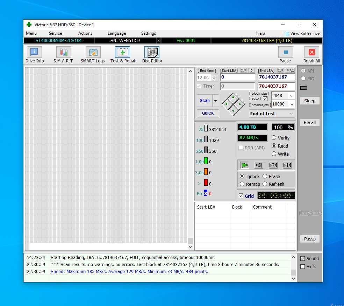This screenshot has height=306, width=344.
Task: Open the Scan button dropdown arrow
Action: point(216,101)
